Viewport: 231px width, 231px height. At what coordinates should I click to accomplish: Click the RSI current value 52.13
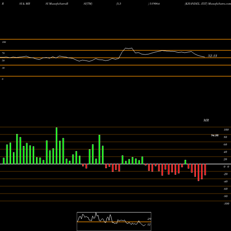[x=213, y=56]
